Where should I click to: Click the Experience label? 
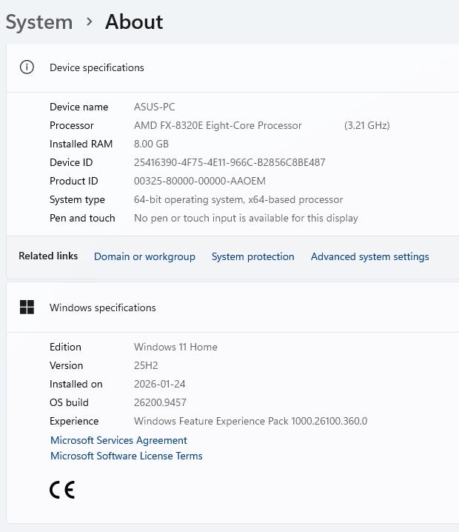coord(74,421)
